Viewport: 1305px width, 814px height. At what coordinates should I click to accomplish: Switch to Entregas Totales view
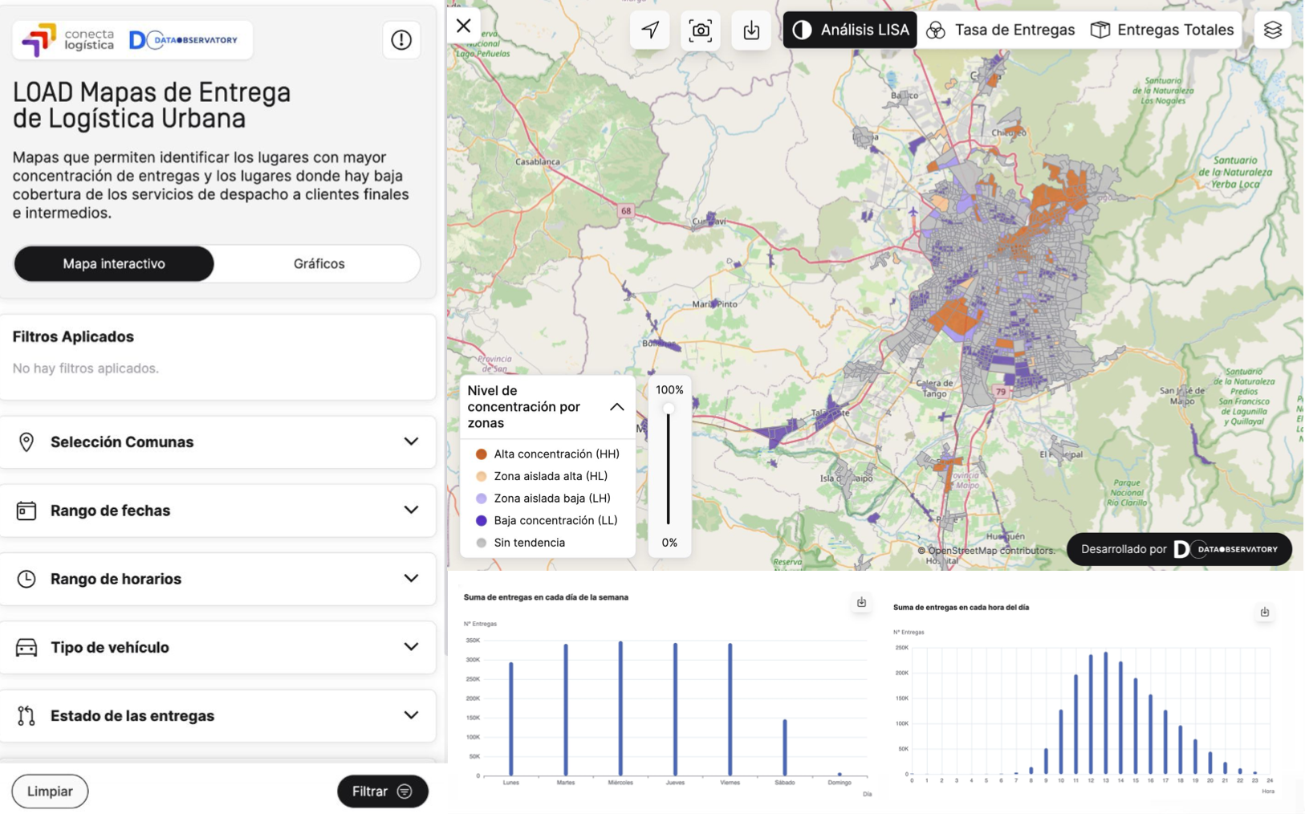point(1162,31)
